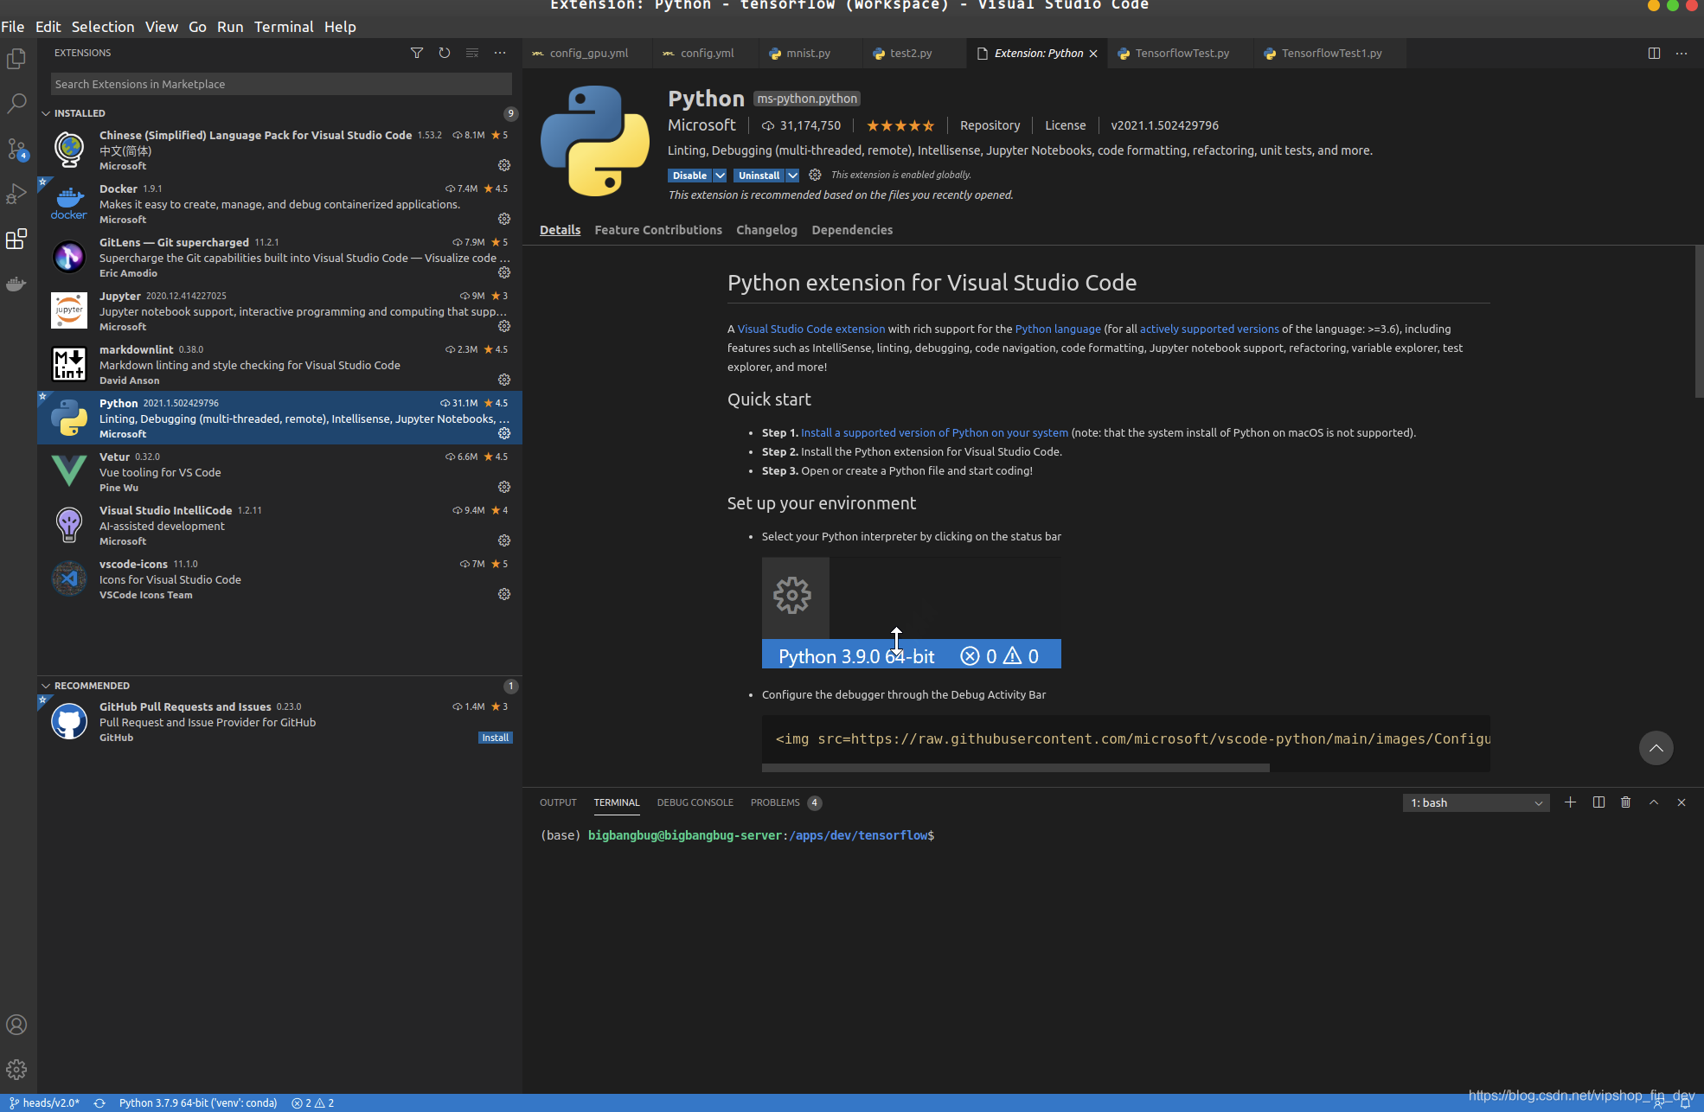Open the Run and Debug view icon
The image size is (1704, 1112).
[16, 194]
